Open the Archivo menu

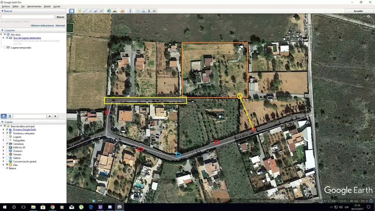(6, 6)
